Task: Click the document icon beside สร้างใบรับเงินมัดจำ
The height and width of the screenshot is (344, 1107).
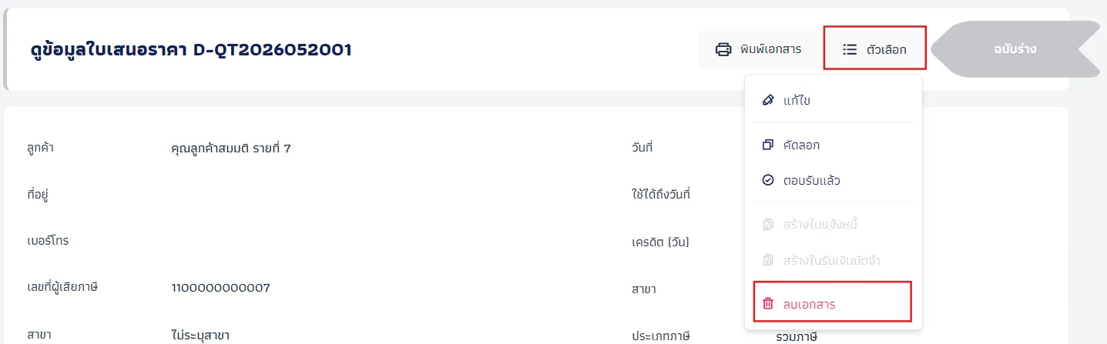Action: (767, 260)
